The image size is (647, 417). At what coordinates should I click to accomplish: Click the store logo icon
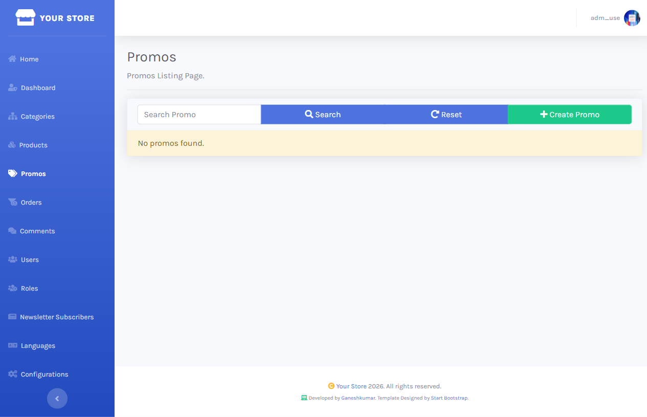pos(26,17)
